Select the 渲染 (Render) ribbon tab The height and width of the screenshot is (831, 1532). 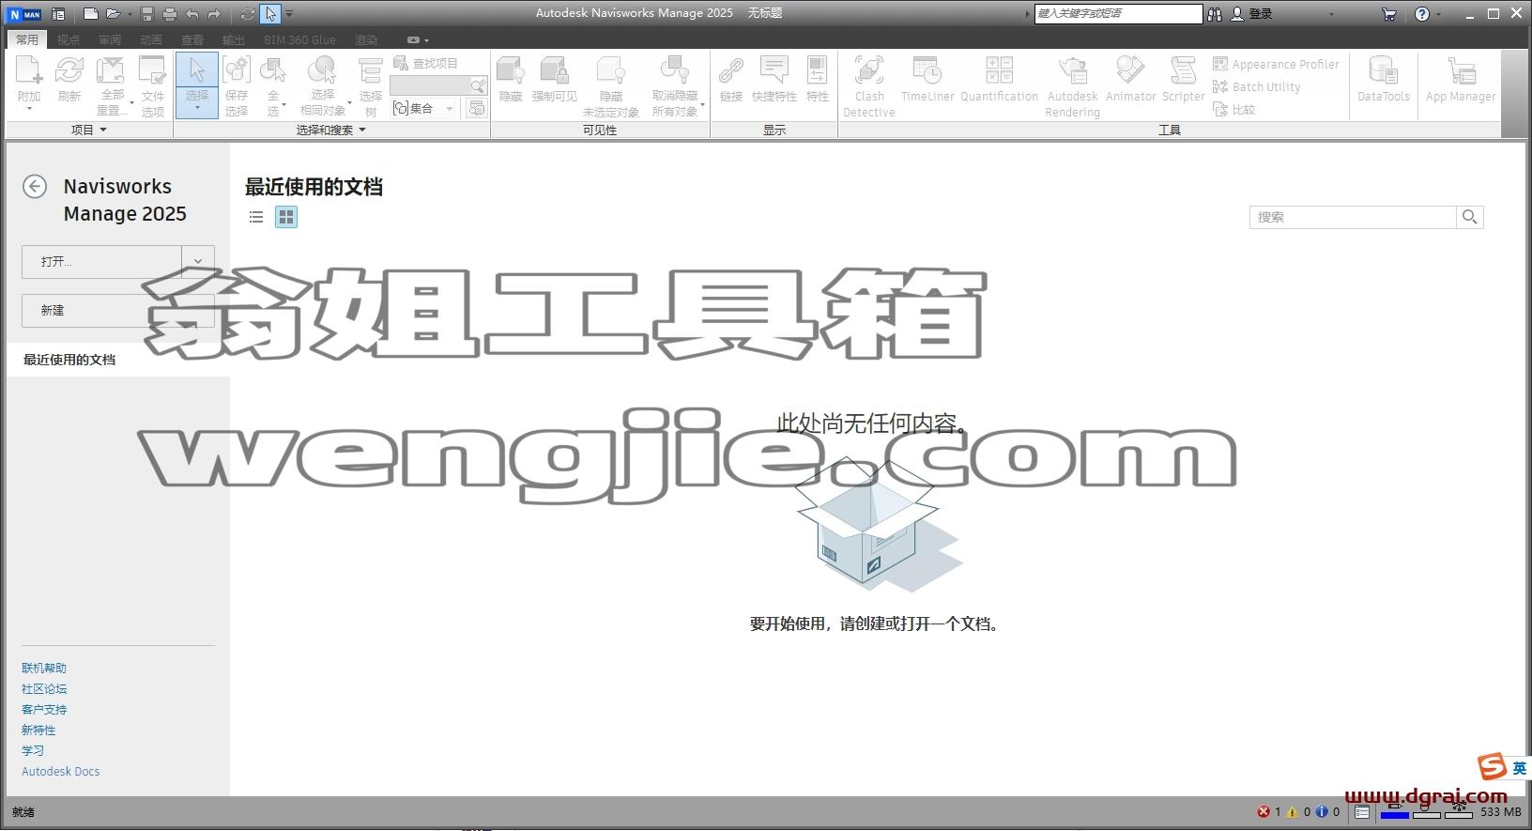[366, 39]
